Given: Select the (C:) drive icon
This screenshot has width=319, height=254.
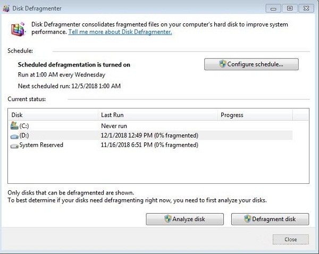Looking at the screenshot, I should tap(14, 126).
